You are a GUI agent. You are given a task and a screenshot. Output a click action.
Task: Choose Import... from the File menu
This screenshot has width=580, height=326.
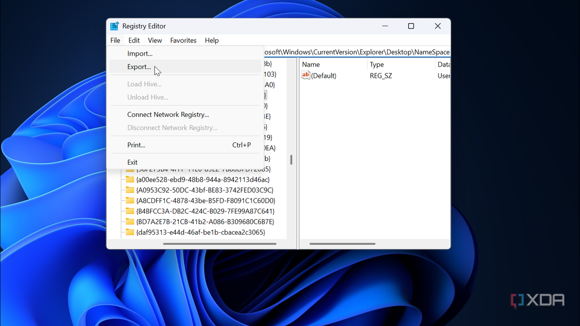(140, 54)
